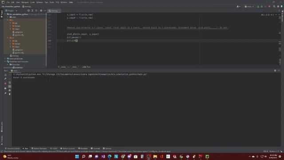Open the Python Console tool window

[67, 148]
